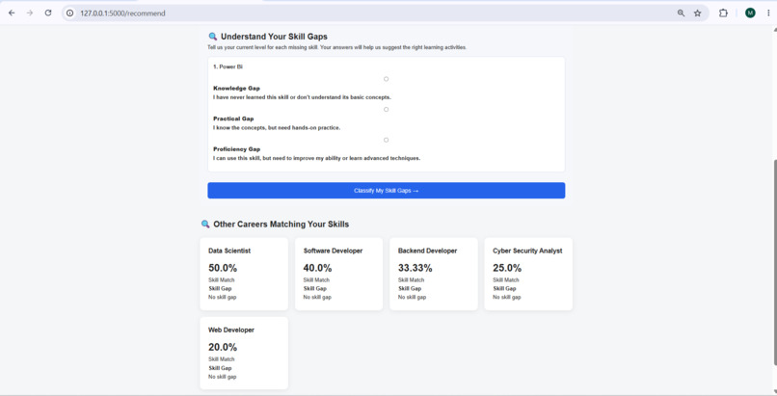Viewport: 777px width, 396px height.
Task: Click the page vertical scrollbar thumb
Action: 773,262
